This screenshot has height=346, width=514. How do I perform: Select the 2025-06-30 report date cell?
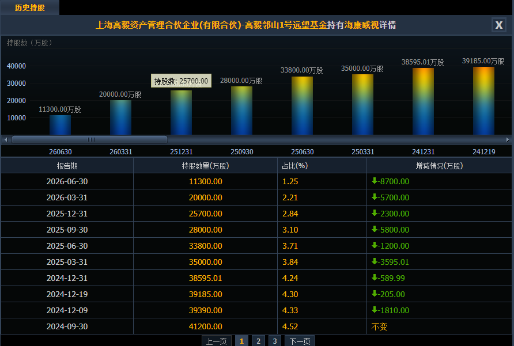pyautogui.click(x=67, y=245)
